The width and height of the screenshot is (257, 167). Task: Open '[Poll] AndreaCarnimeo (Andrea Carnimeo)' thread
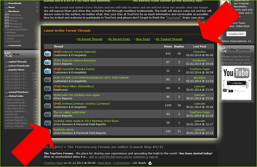(x=82, y=104)
